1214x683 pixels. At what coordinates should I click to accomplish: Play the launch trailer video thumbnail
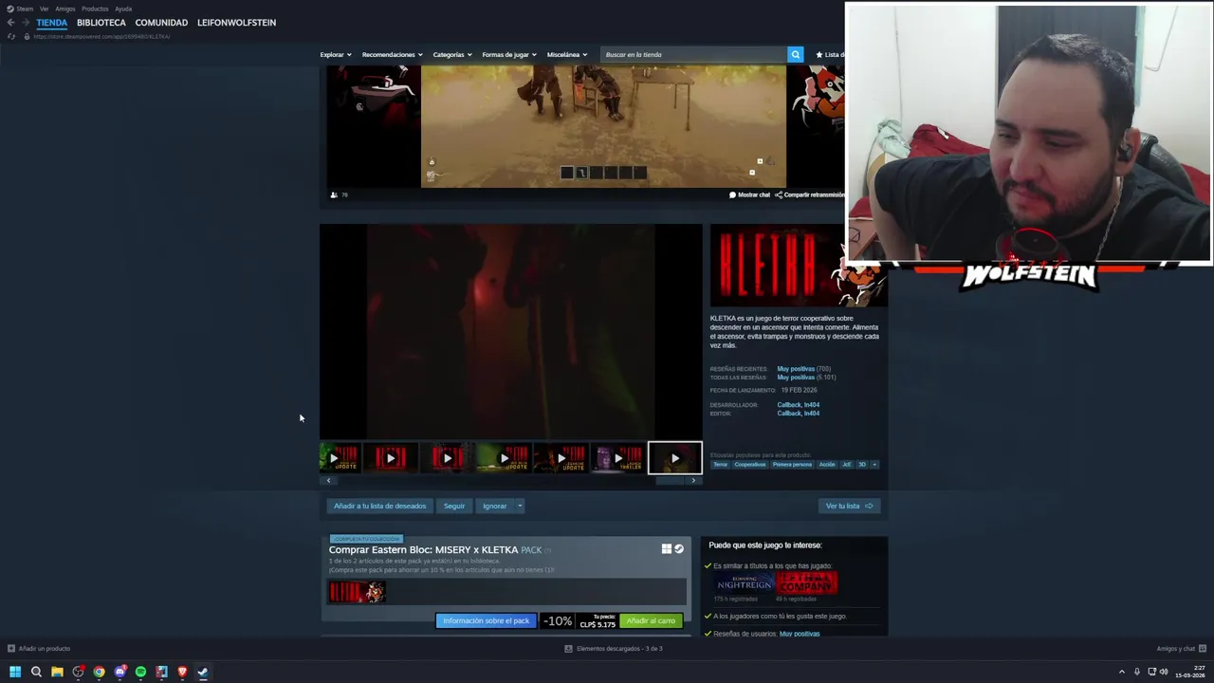tap(617, 458)
